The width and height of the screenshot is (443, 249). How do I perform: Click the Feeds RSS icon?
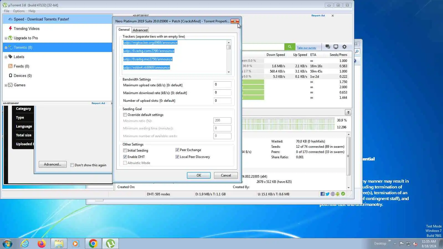coord(10,66)
